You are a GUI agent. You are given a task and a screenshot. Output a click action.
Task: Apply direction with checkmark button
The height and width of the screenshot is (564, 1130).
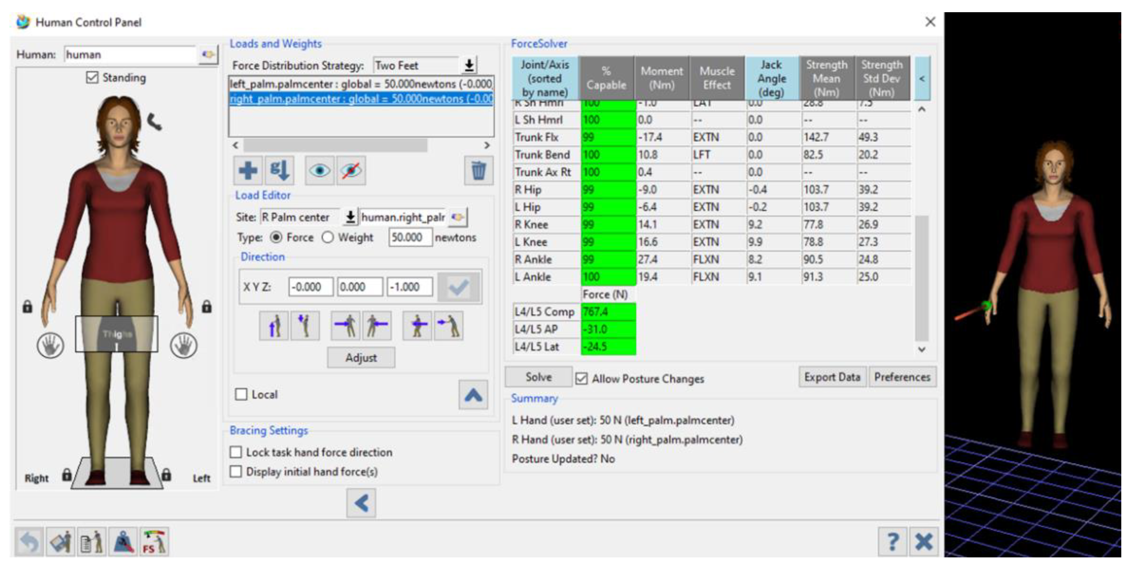tap(459, 288)
